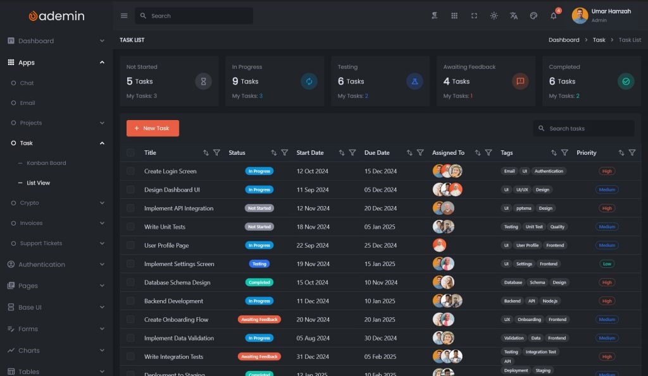Open notifications bell icon

click(554, 16)
